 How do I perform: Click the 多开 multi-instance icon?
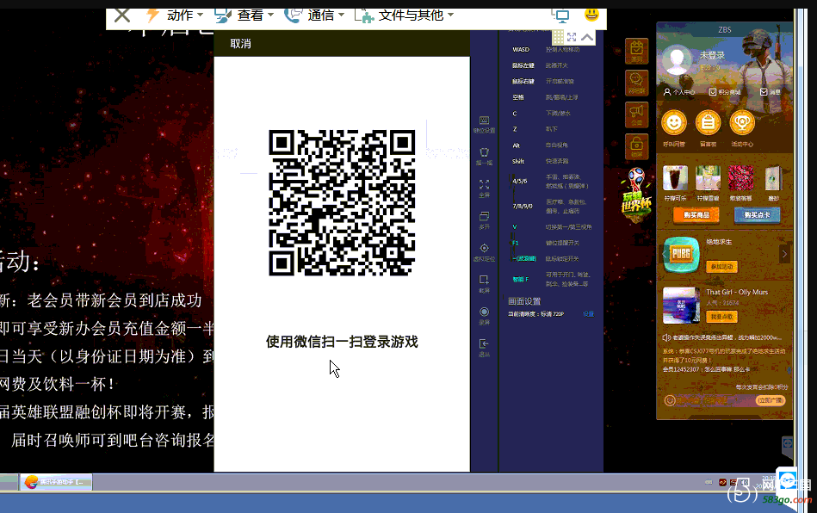pyautogui.click(x=484, y=220)
